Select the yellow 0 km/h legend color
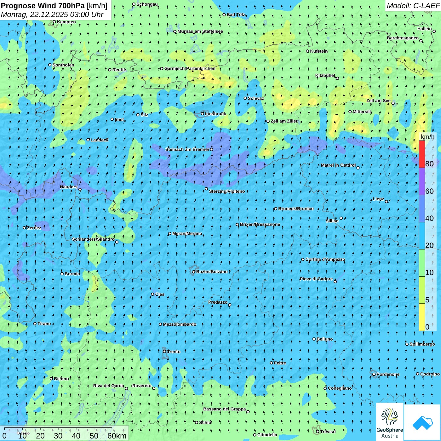 click(422, 317)
